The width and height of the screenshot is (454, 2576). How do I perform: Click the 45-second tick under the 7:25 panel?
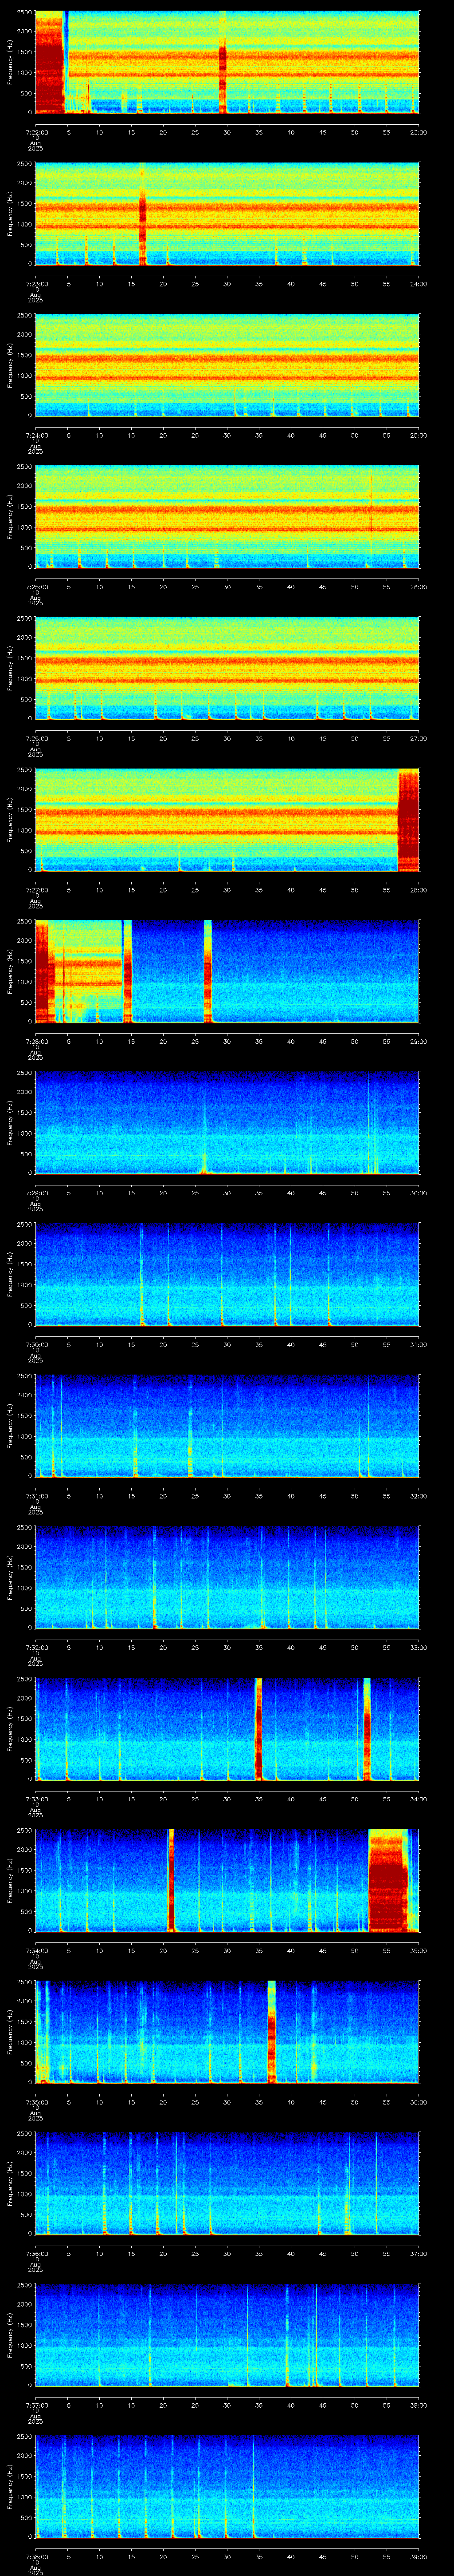click(x=322, y=586)
